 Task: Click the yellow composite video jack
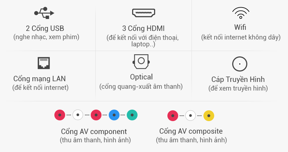point(209,116)
